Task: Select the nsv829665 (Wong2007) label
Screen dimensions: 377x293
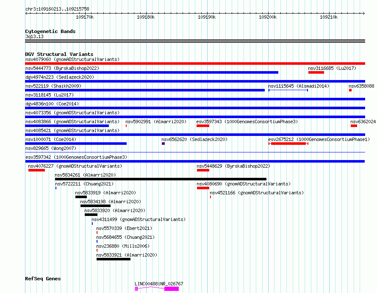Action: [x=51, y=148]
